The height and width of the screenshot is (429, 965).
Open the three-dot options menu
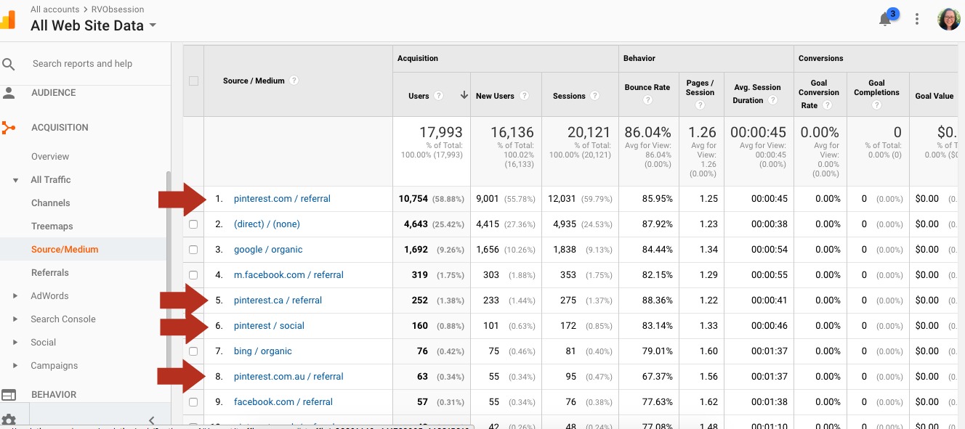point(917,20)
